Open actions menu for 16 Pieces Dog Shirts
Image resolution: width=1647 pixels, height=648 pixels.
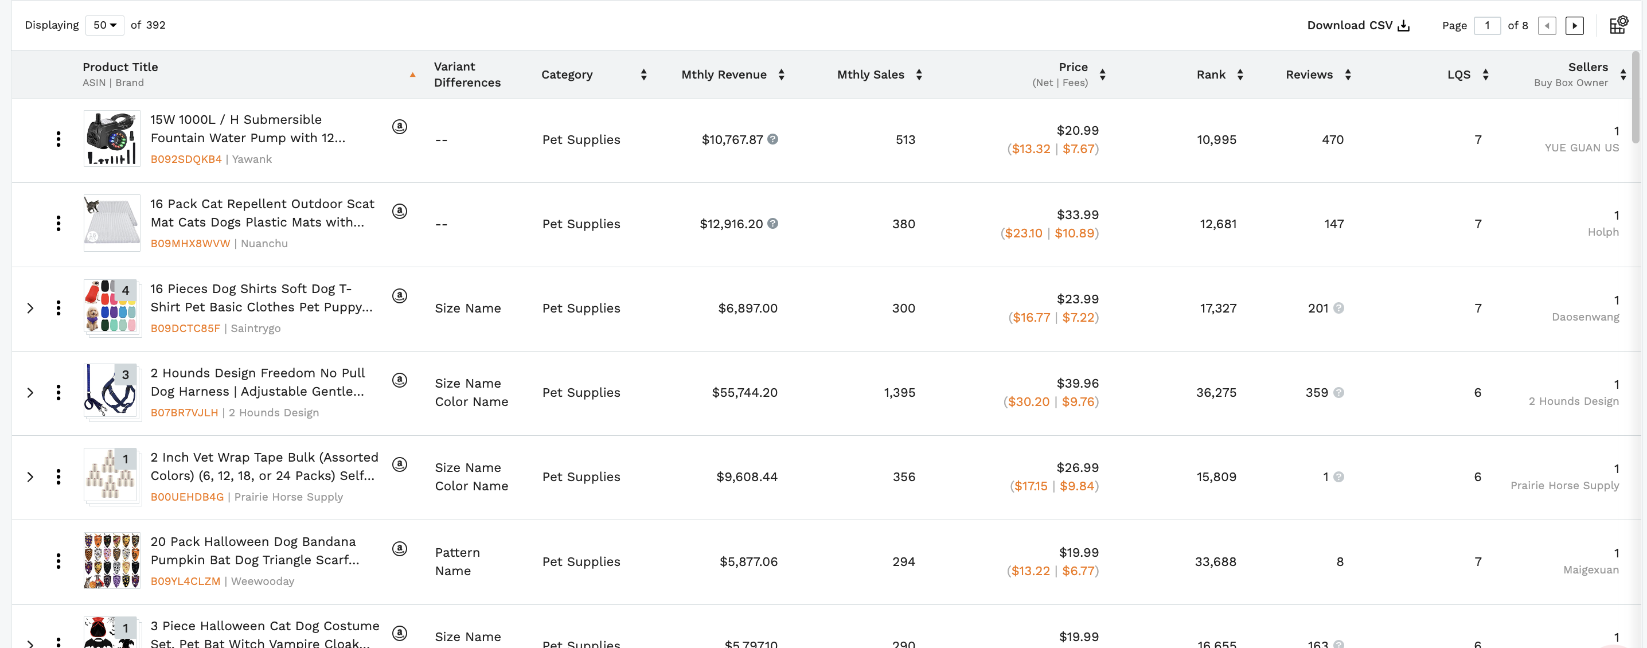tap(58, 308)
